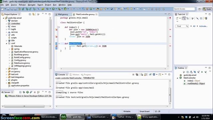This screenshot has width=213, height=120.
Task: Select DataSource.groovy in Project Explorer
Action: click(x=22, y=63)
